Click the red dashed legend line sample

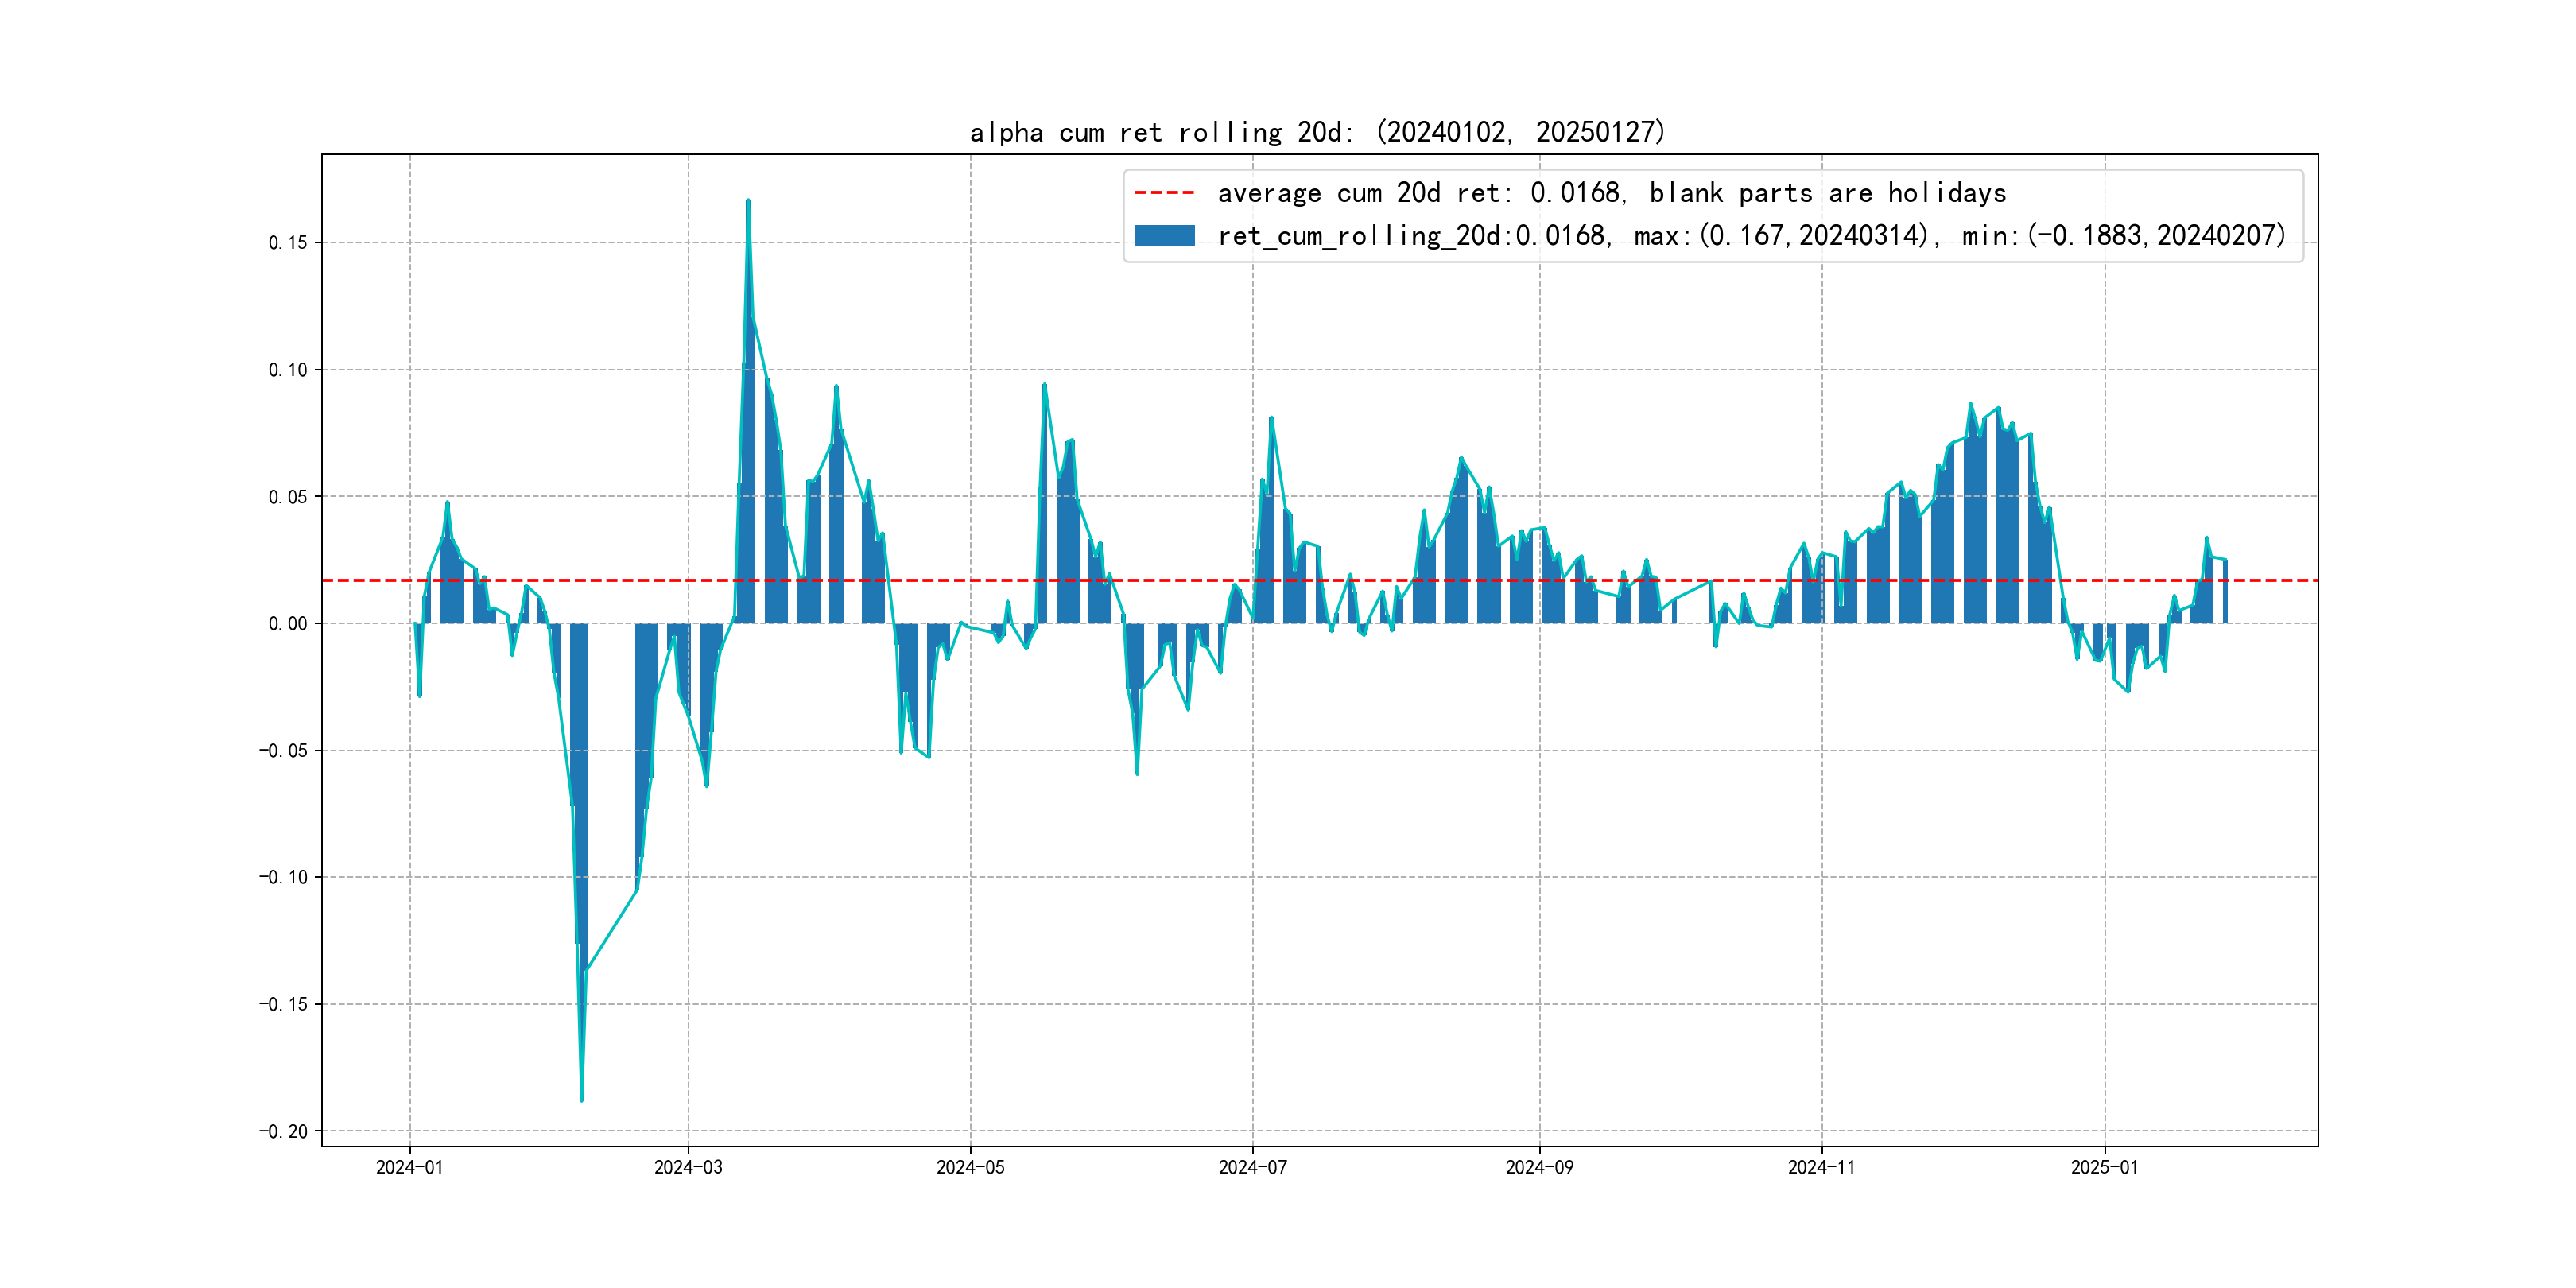pos(1164,192)
